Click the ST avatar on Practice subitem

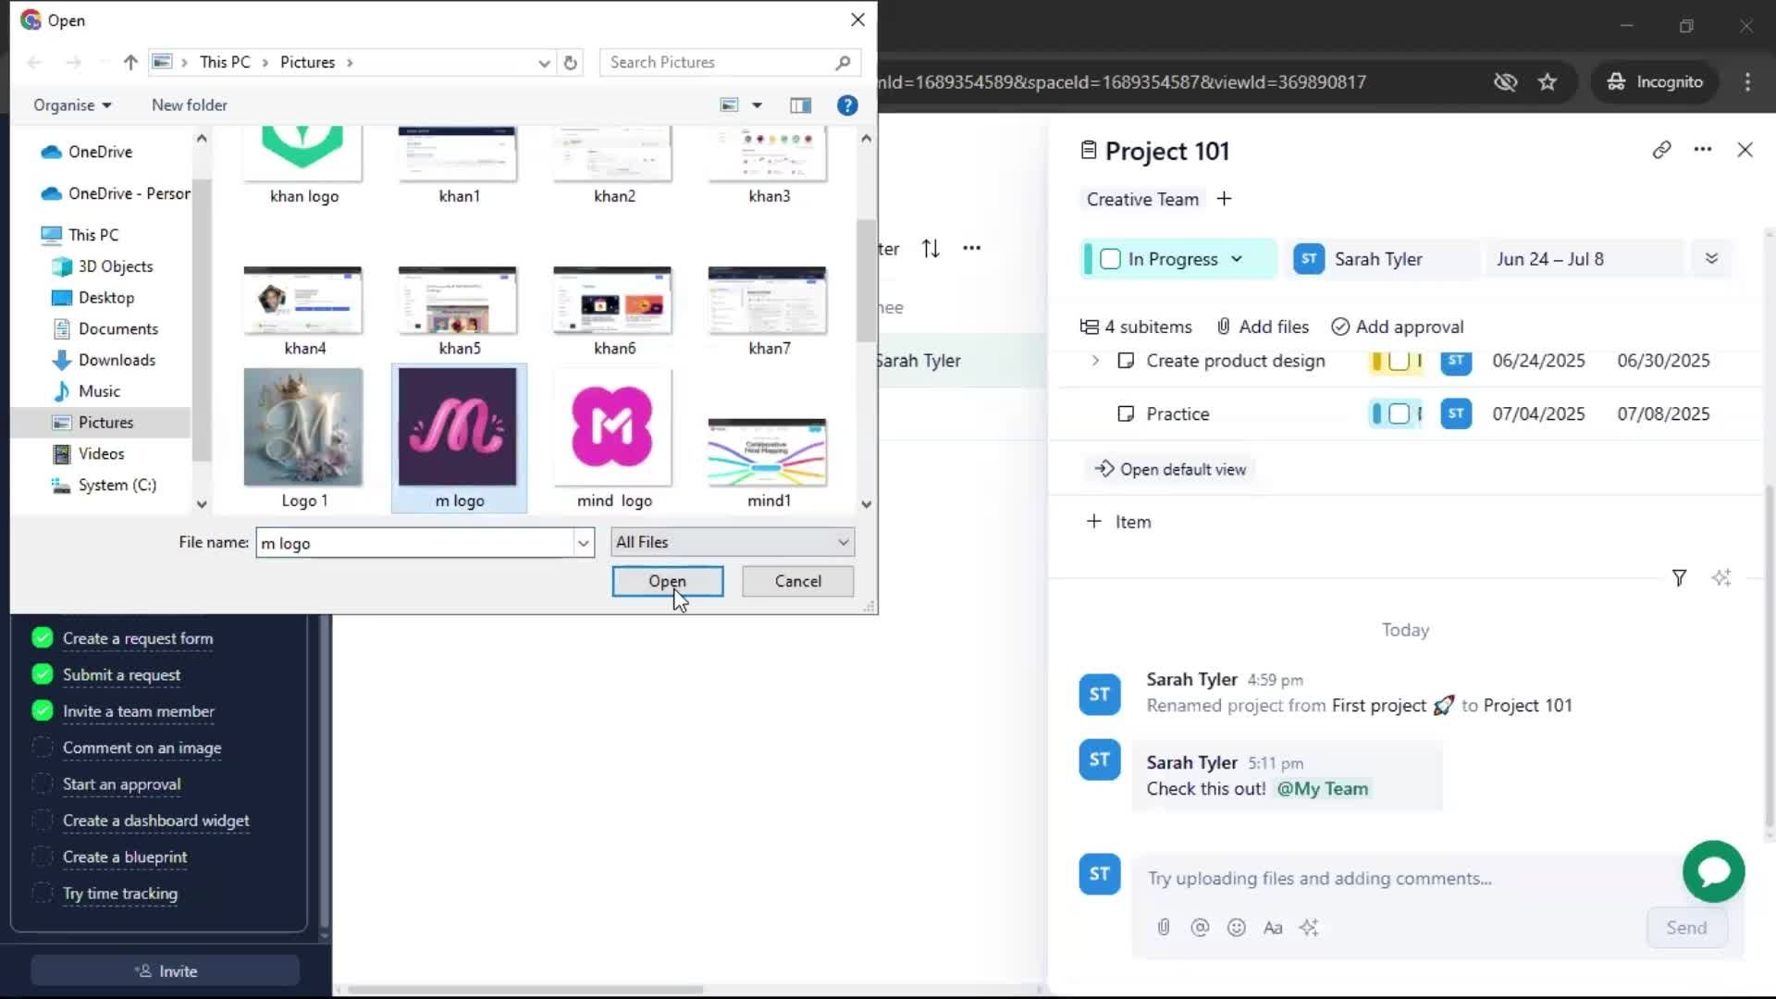(1456, 413)
